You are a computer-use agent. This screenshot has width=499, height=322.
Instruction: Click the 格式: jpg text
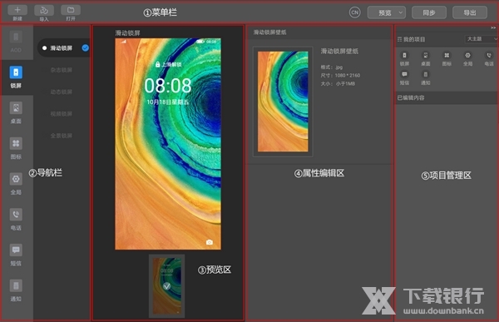tap(332, 67)
